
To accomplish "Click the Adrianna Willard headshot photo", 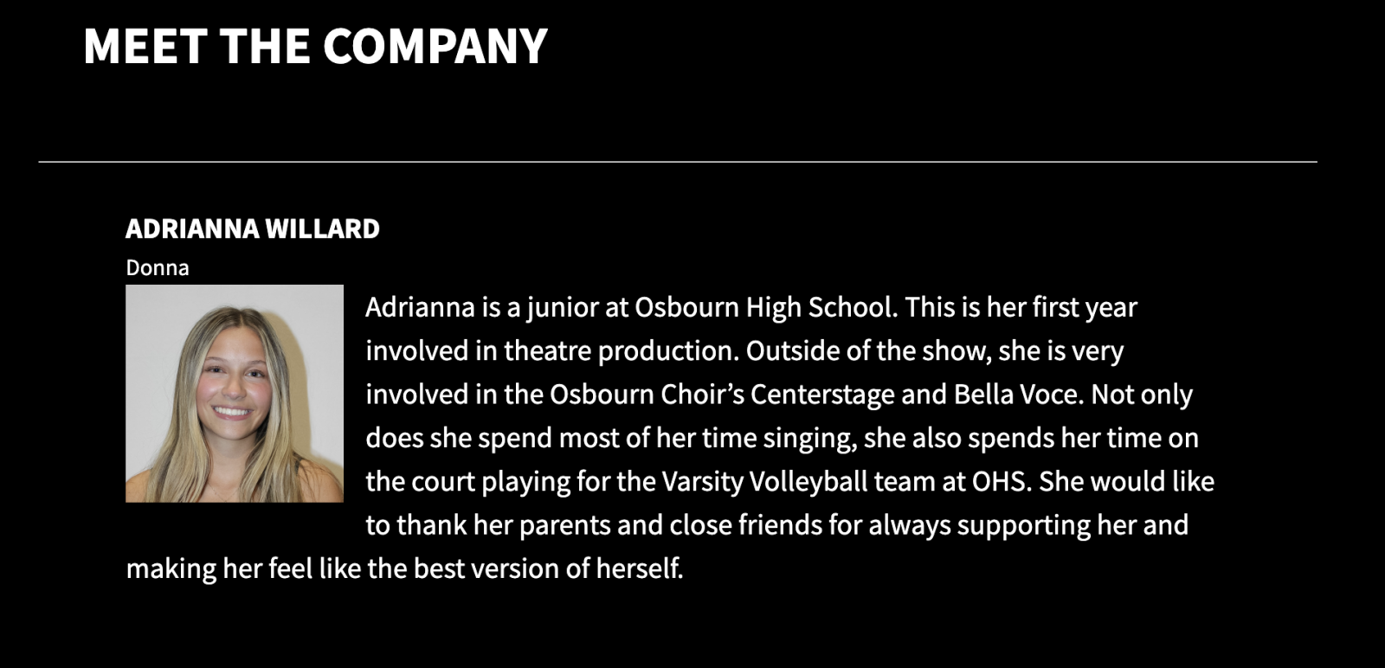I will coord(234,394).
